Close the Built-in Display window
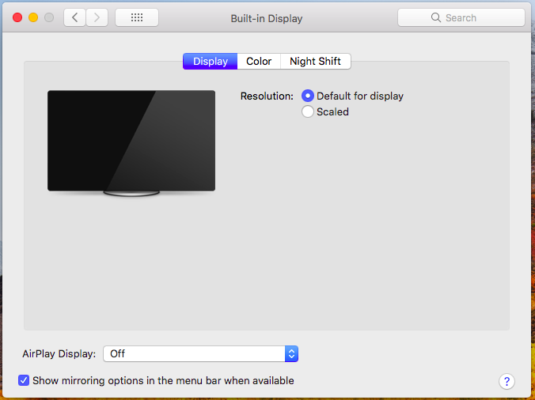The width and height of the screenshot is (535, 400). point(17,17)
